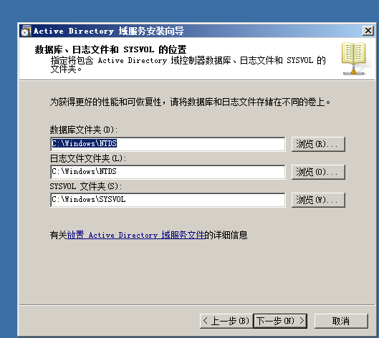Proceed with 下一步(N) button
This screenshot has width=379, height=338.
point(280,321)
